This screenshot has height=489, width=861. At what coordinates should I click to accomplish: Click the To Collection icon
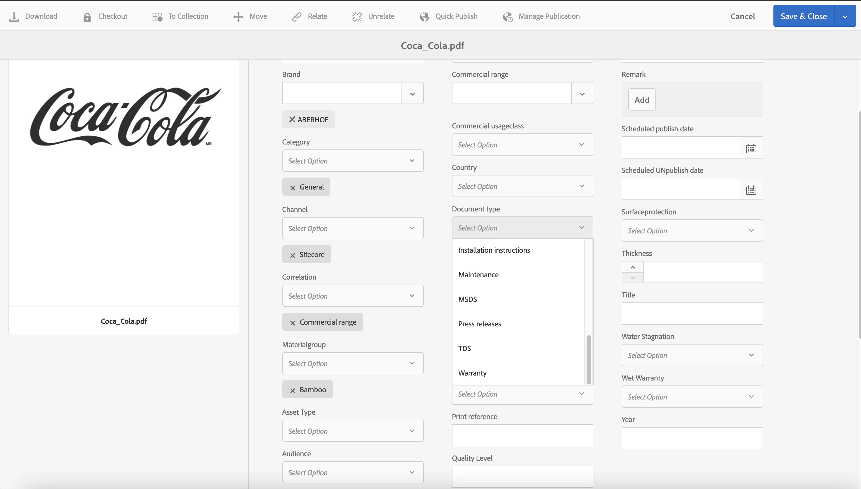pos(157,17)
